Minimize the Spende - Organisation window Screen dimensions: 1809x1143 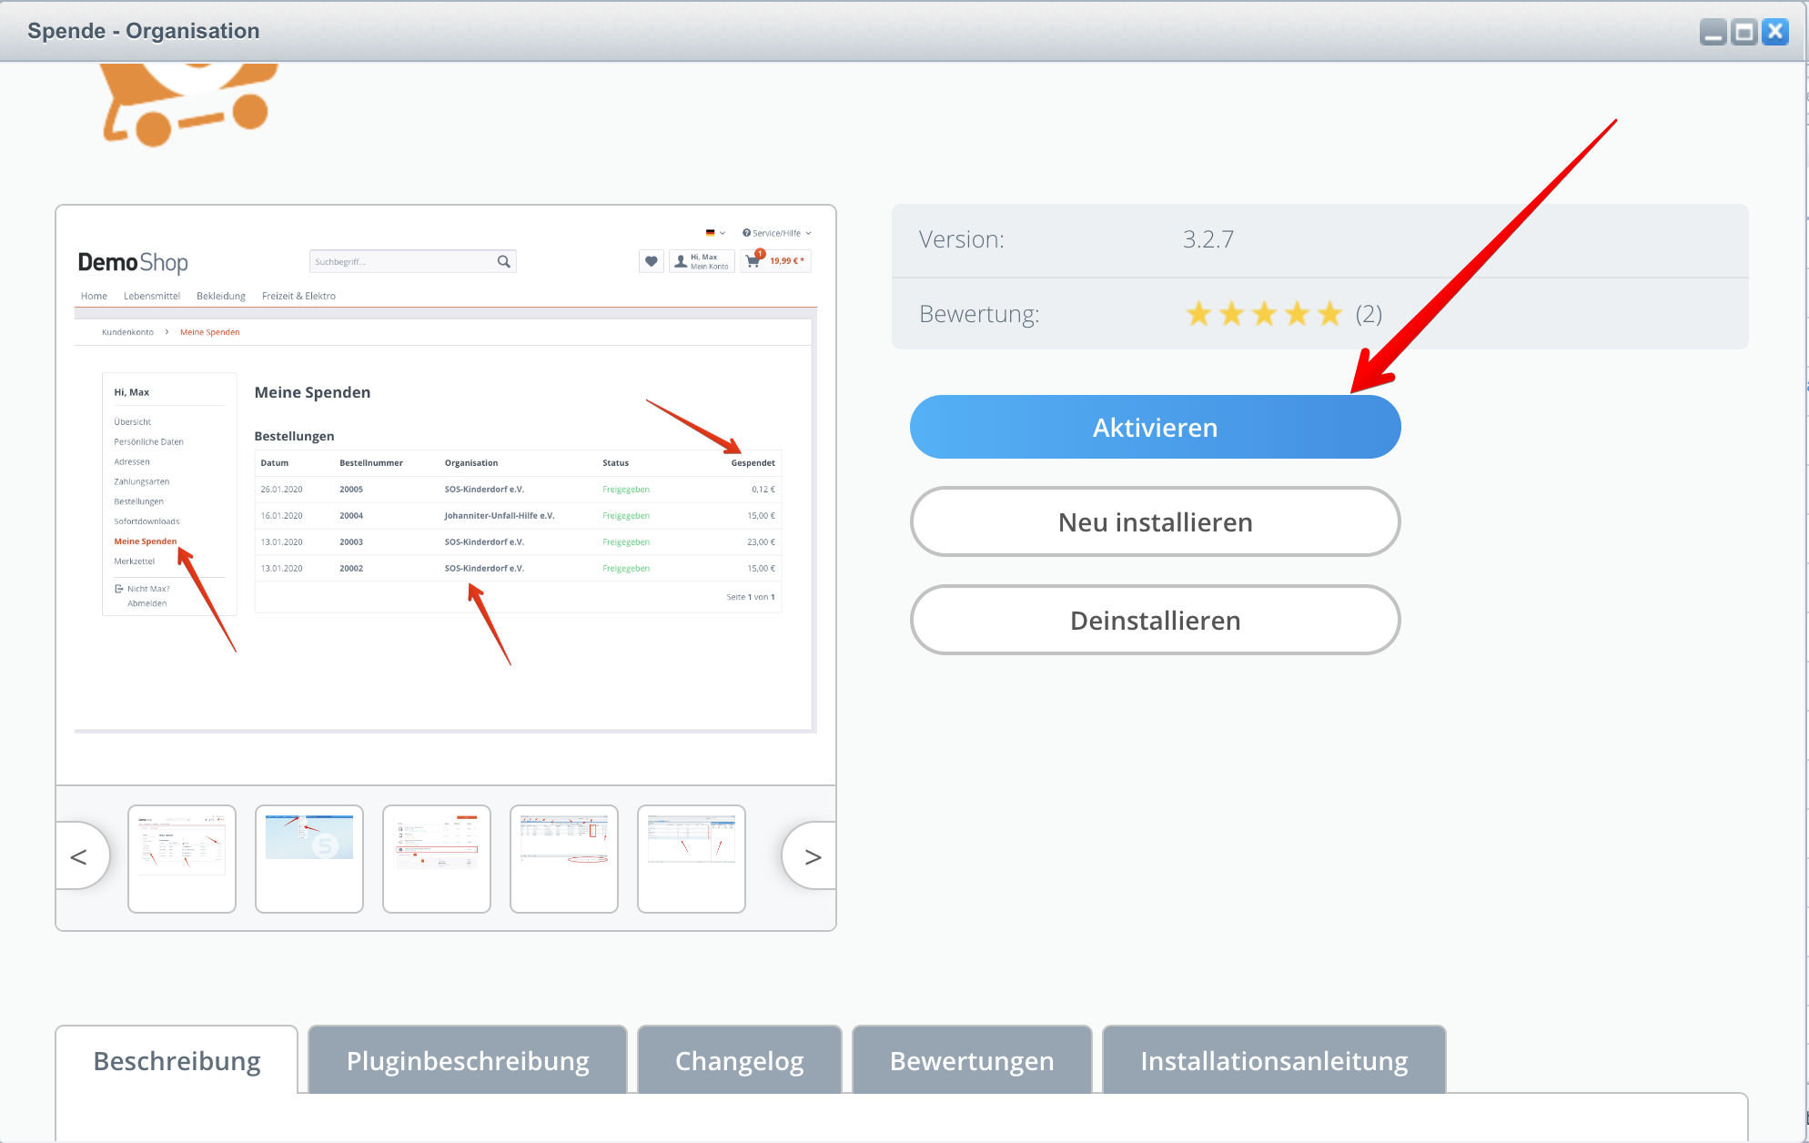point(1713,33)
